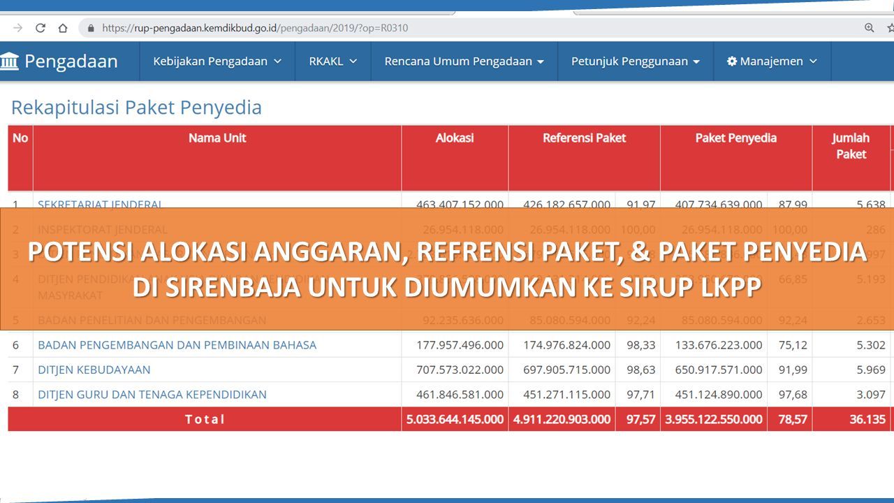894x503 pixels.
Task: Click referensi value 174.976.824.000
Action: [566, 345]
